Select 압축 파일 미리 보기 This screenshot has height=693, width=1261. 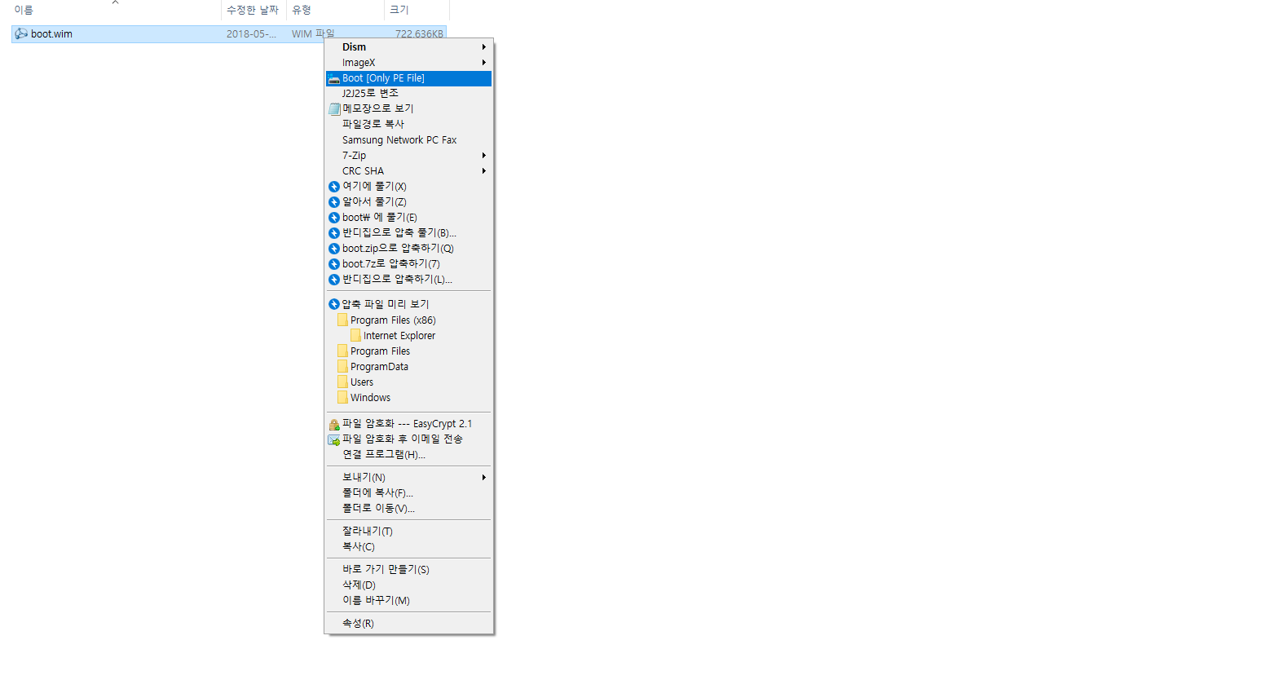[408, 304]
